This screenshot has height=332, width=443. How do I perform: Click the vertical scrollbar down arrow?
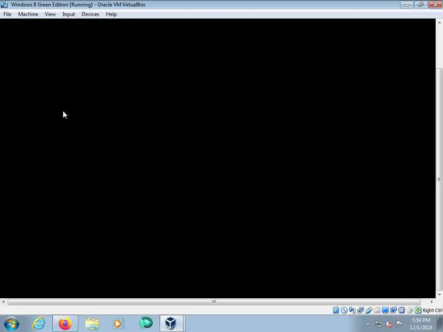point(440,294)
